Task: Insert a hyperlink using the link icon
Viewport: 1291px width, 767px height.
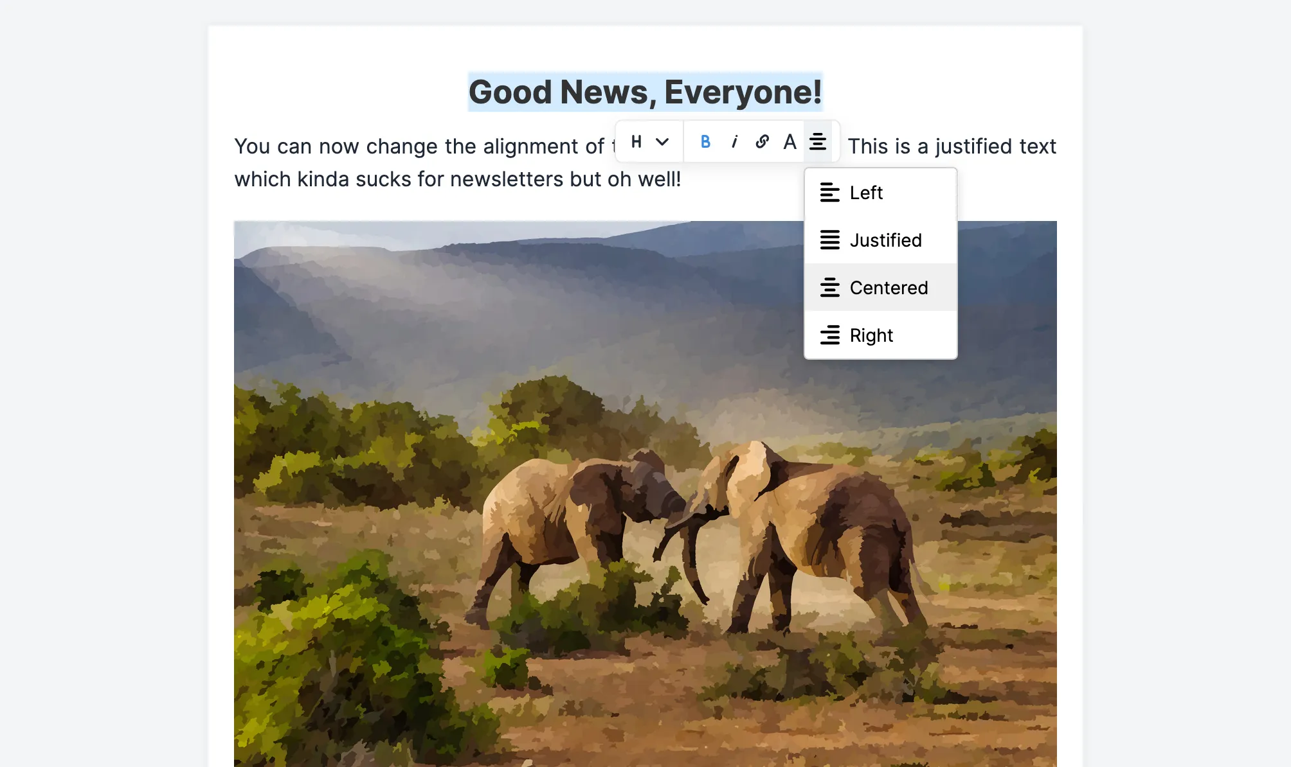Action: coord(761,142)
